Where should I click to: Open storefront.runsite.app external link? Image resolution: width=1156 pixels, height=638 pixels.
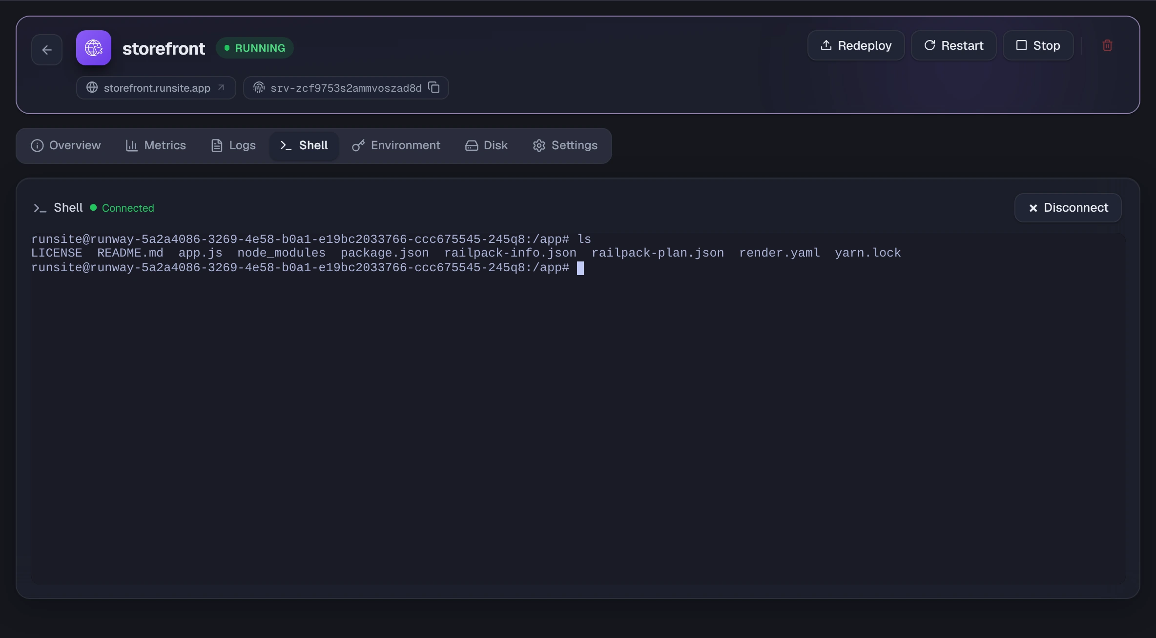156,88
